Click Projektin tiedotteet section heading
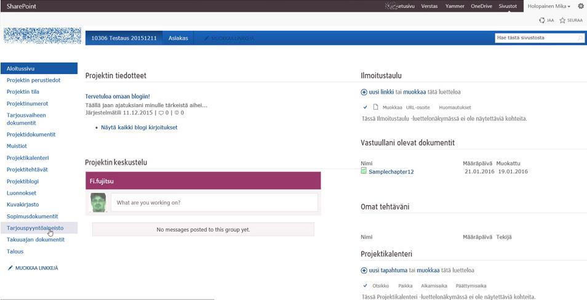The image size is (587, 300). tap(116, 75)
